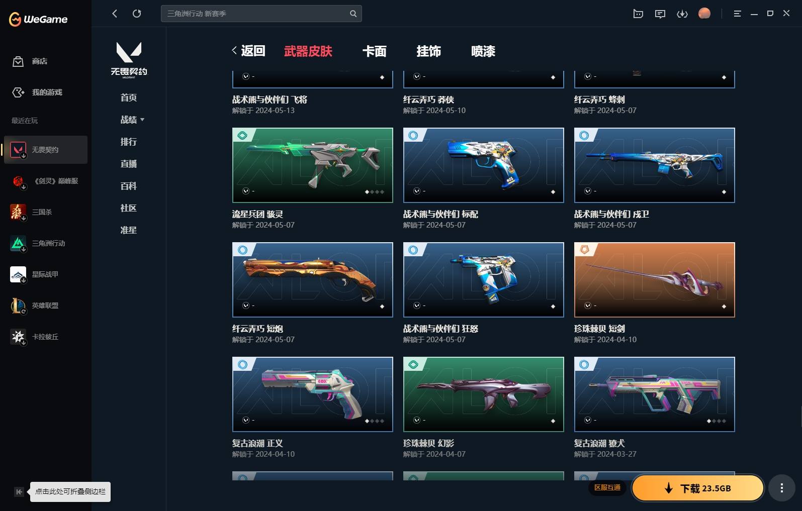This screenshot has height=511, width=802.
Task: Click the 下载 23.5GB button
Action: pos(698,488)
